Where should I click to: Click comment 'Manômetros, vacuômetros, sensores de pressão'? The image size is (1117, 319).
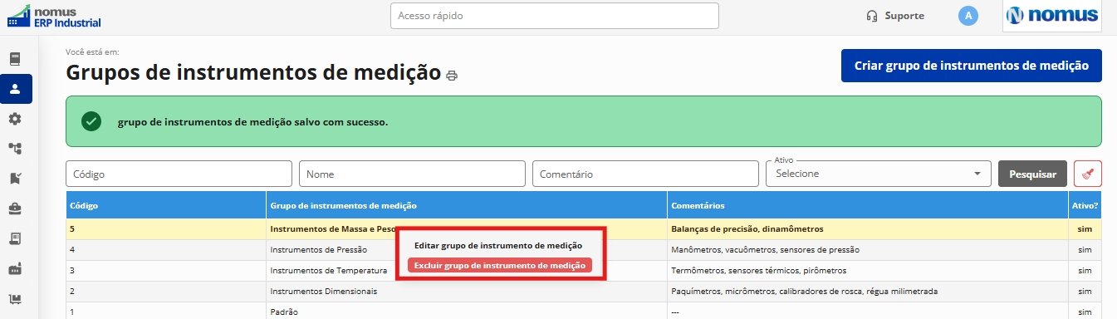[x=765, y=249]
